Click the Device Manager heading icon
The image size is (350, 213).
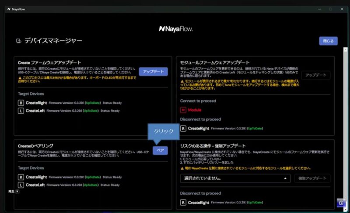(18, 41)
